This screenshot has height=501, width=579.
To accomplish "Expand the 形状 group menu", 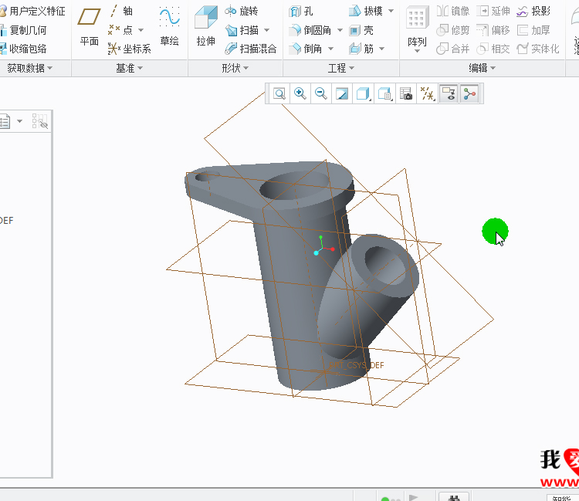I will click(x=235, y=68).
